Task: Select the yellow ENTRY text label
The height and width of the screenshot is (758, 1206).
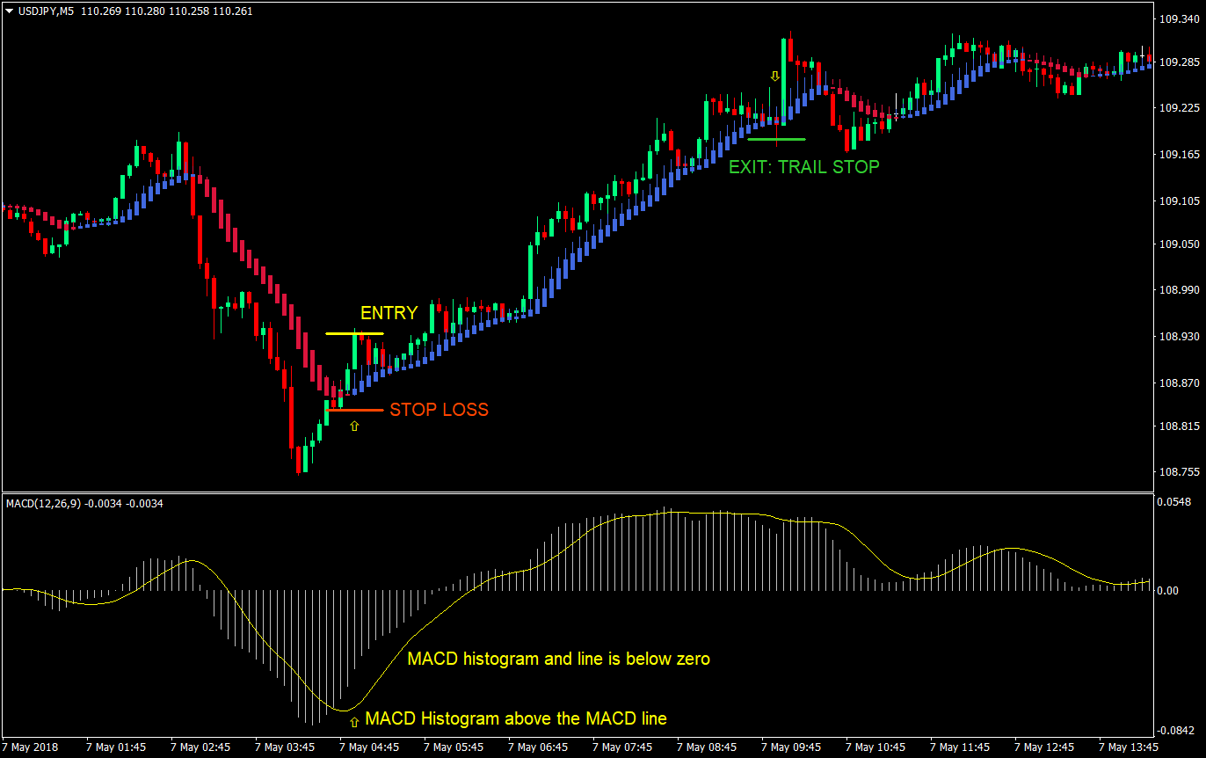Action: pyautogui.click(x=389, y=313)
